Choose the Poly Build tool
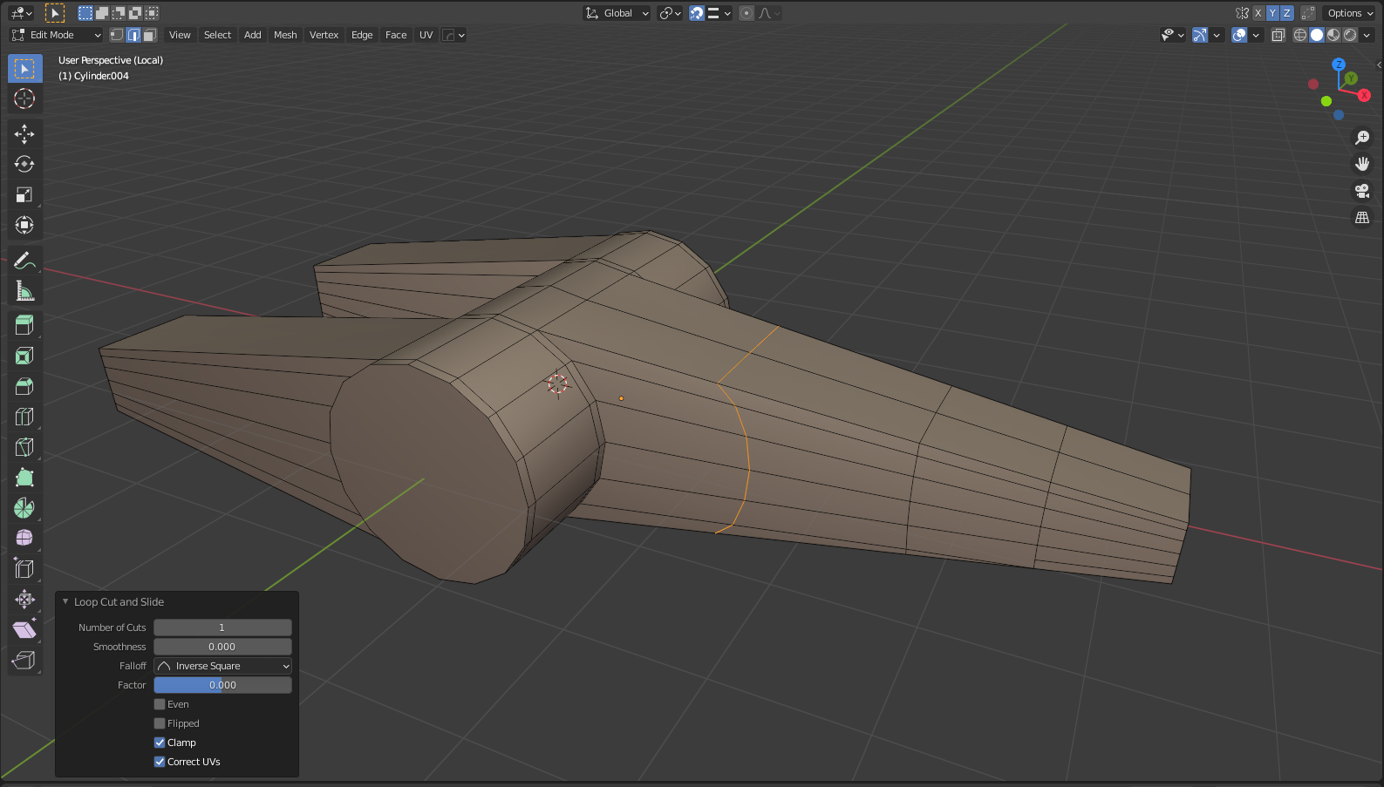Image resolution: width=1384 pixels, height=787 pixels. click(x=24, y=478)
